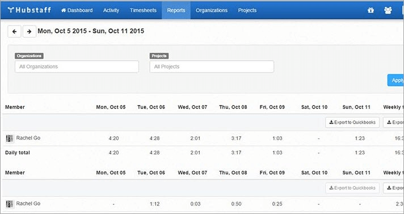Open the team members icon in the header
The height and width of the screenshot is (214, 404).
tap(388, 10)
